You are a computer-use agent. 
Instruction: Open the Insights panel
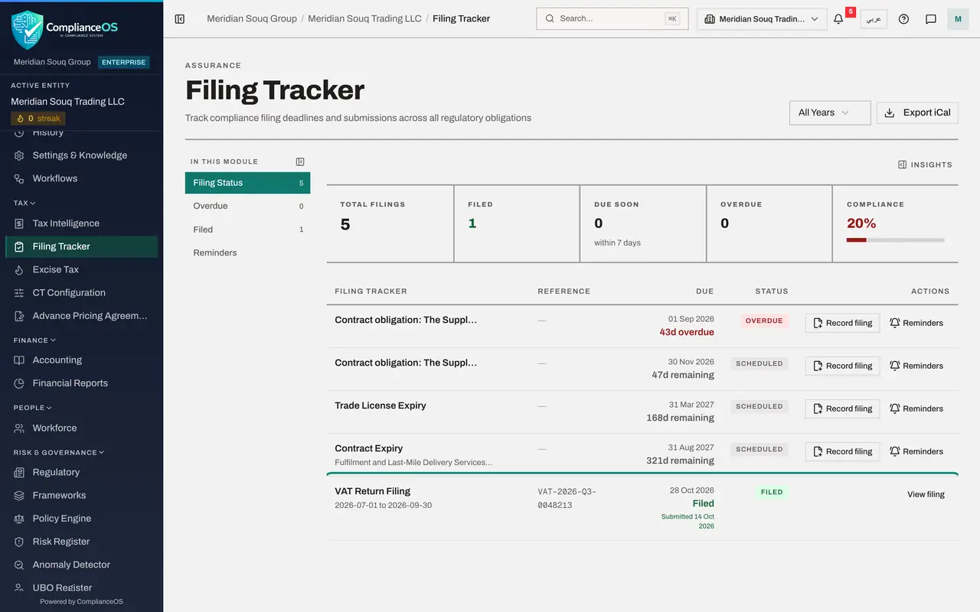925,164
